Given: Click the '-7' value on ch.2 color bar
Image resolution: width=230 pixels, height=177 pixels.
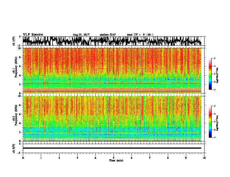Looking at the screenshot, I should pyautogui.click(x=214, y=137).
